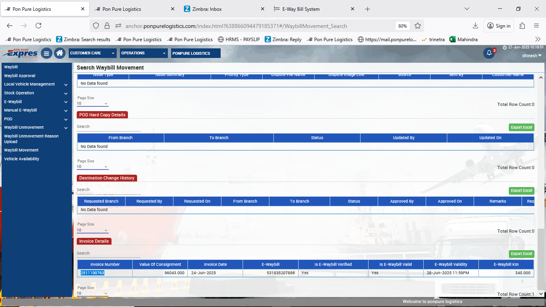Open a new browser tab
Image resolution: width=546 pixels, height=307 pixels.
click(368, 9)
